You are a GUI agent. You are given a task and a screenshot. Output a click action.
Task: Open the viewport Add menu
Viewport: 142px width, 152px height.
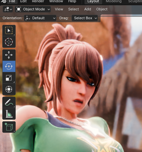[87, 9]
